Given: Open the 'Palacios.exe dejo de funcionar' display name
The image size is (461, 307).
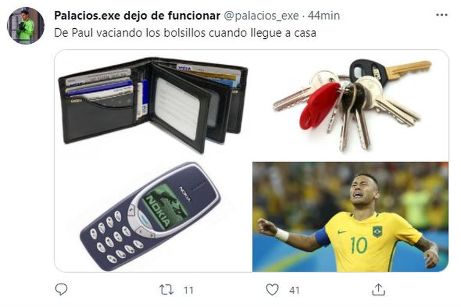Looking at the screenshot, I should [x=137, y=16].
